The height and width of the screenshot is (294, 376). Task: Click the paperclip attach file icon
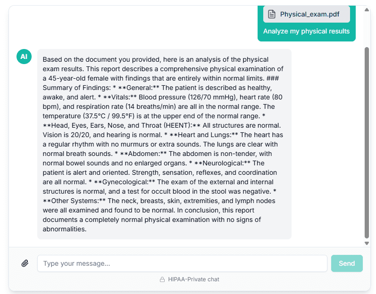25,263
